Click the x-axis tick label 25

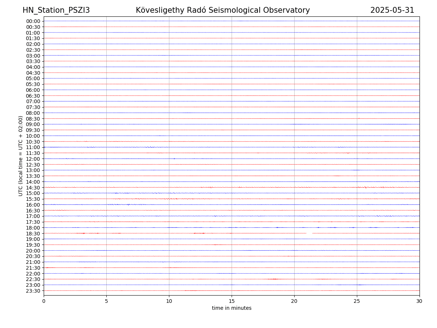pos(357,301)
